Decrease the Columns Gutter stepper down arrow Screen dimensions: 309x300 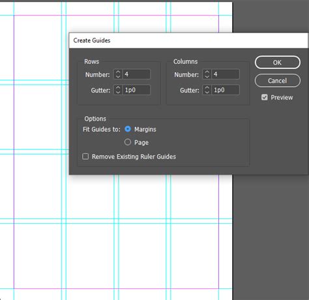(x=207, y=92)
